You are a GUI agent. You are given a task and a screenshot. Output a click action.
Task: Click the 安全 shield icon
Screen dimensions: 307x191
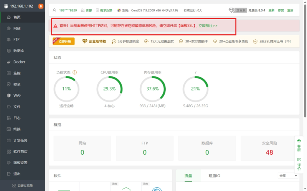(x=8, y=84)
